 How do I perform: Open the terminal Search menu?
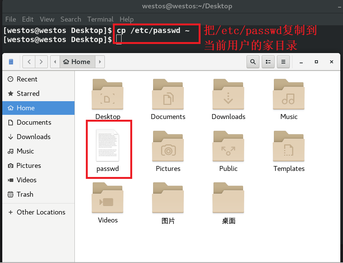point(71,19)
